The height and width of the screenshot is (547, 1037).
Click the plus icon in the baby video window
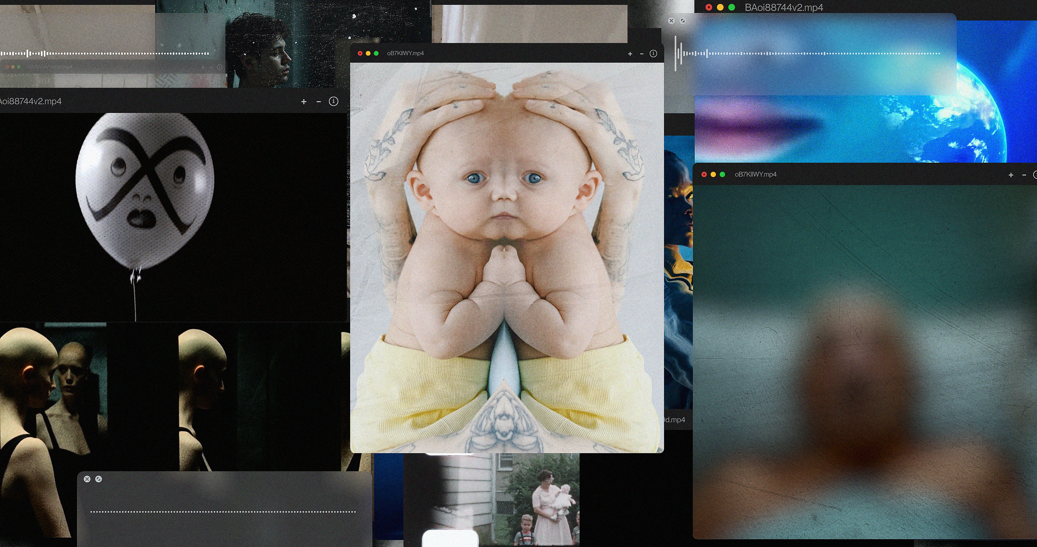[x=630, y=54]
